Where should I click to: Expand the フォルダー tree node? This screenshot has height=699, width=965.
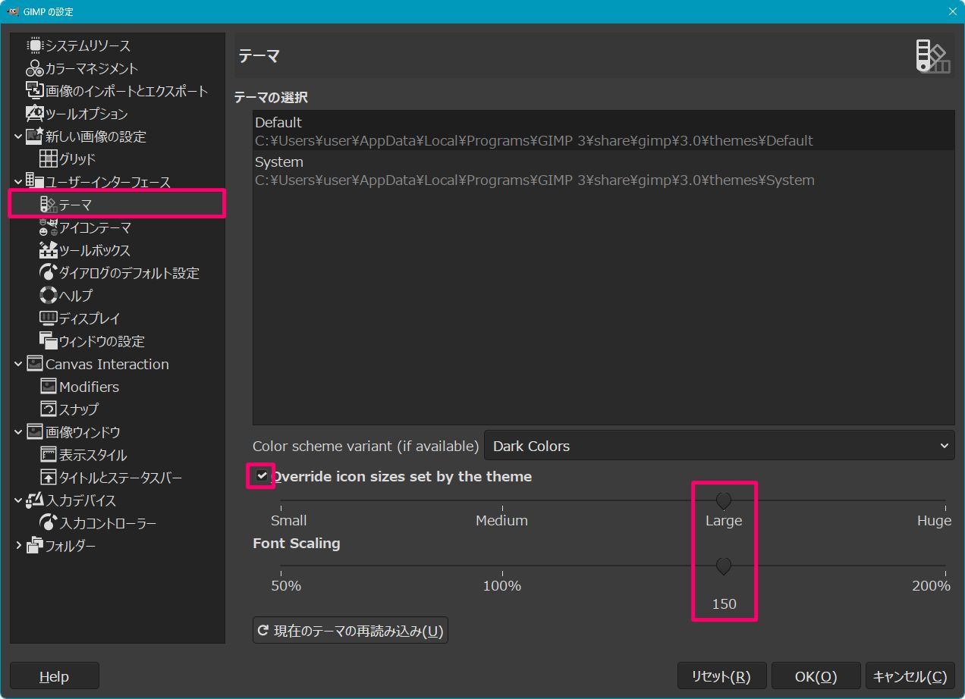18,546
